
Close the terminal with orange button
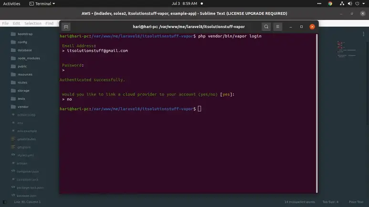point(312,27)
